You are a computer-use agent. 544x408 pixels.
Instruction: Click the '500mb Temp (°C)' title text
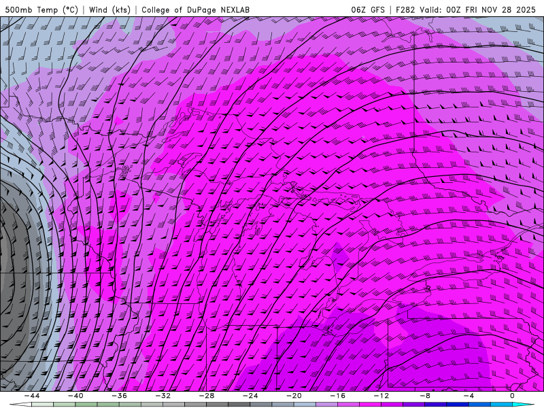click(x=41, y=10)
